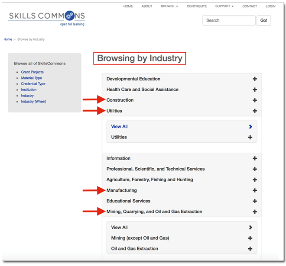This screenshot has height=266, width=286.
Task: Select the blue View All link under Utilities
Action: click(119, 127)
